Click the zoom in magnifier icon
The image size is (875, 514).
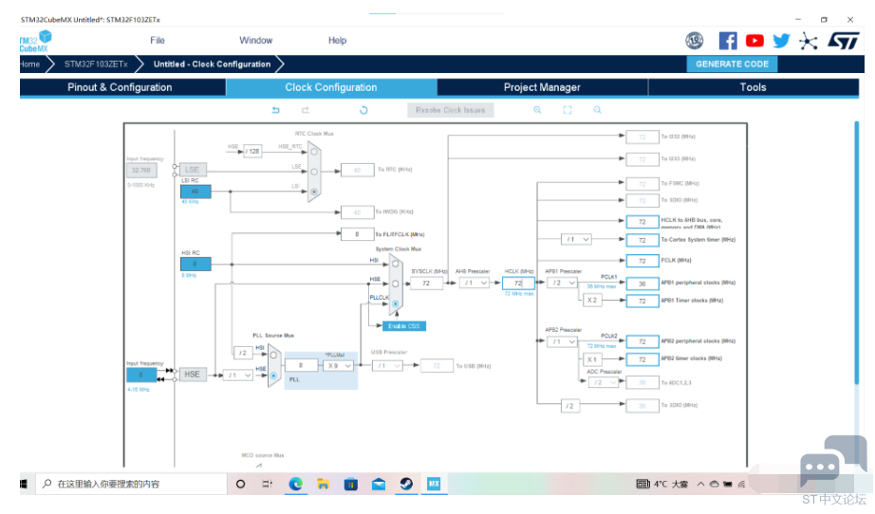coord(537,110)
